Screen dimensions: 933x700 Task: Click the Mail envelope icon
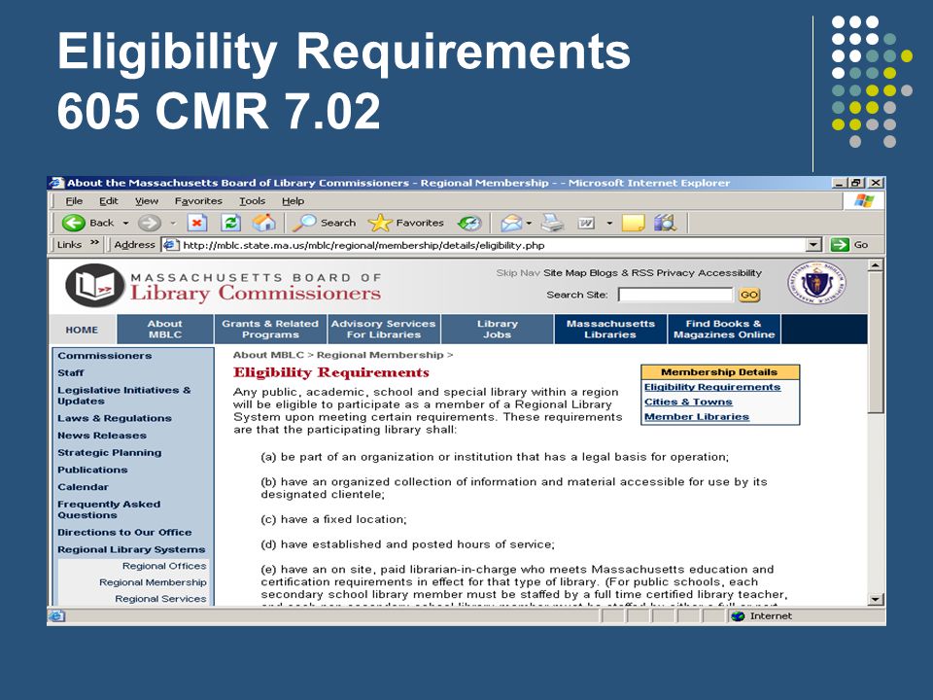click(x=511, y=224)
